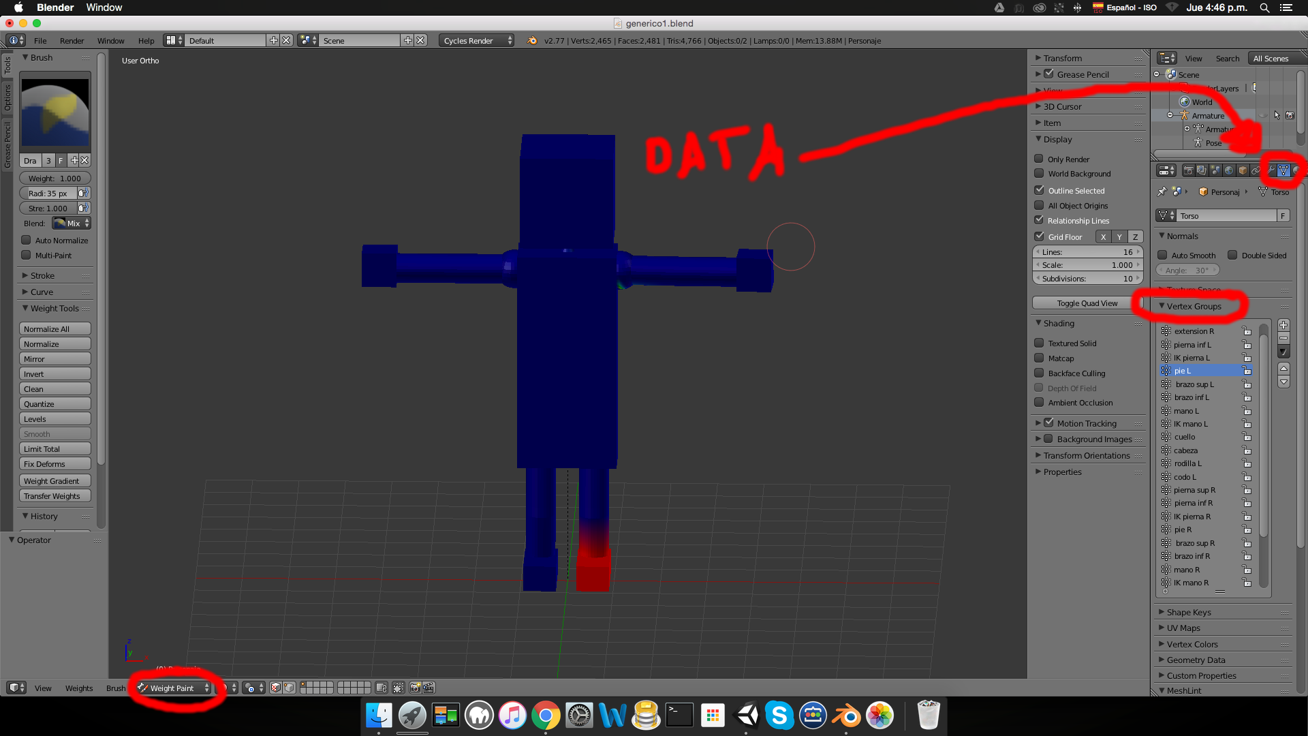Open the World properties globe tab
The image size is (1308, 736).
(x=1229, y=170)
